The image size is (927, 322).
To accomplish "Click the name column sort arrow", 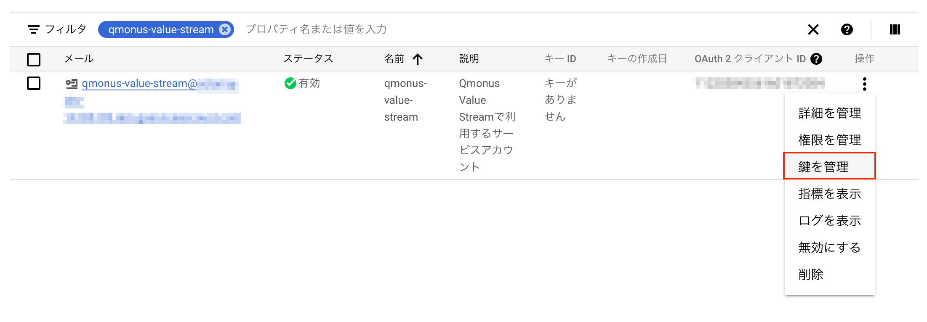I will point(417,59).
